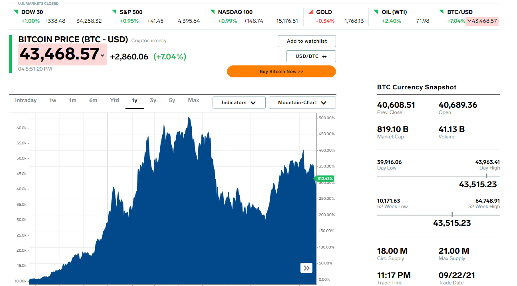
Task: Click the BITCOIN PRICE (BTC - USD) title
Action: 73,39
